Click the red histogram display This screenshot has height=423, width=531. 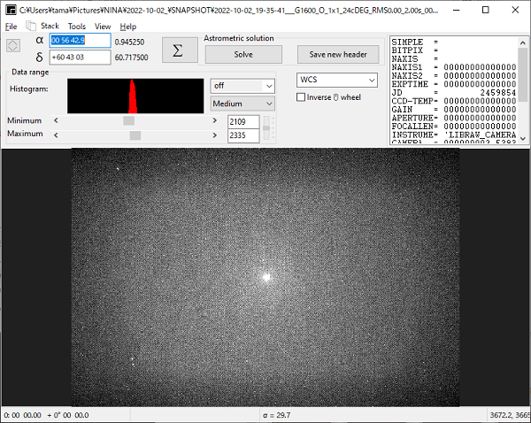135,96
